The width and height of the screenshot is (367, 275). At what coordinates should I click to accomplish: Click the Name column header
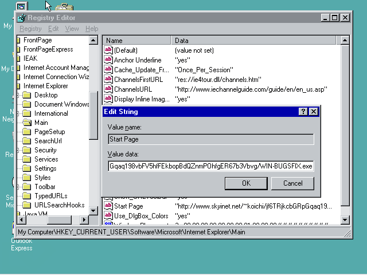(x=136, y=41)
